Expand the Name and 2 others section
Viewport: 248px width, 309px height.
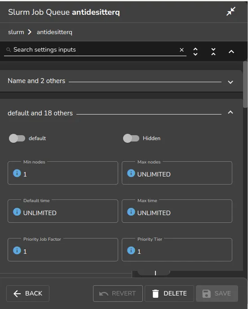click(230, 82)
